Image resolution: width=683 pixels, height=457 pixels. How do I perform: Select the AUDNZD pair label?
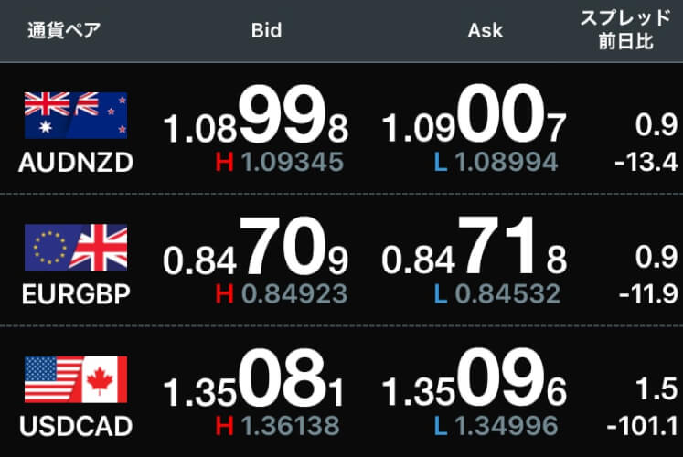(x=75, y=163)
